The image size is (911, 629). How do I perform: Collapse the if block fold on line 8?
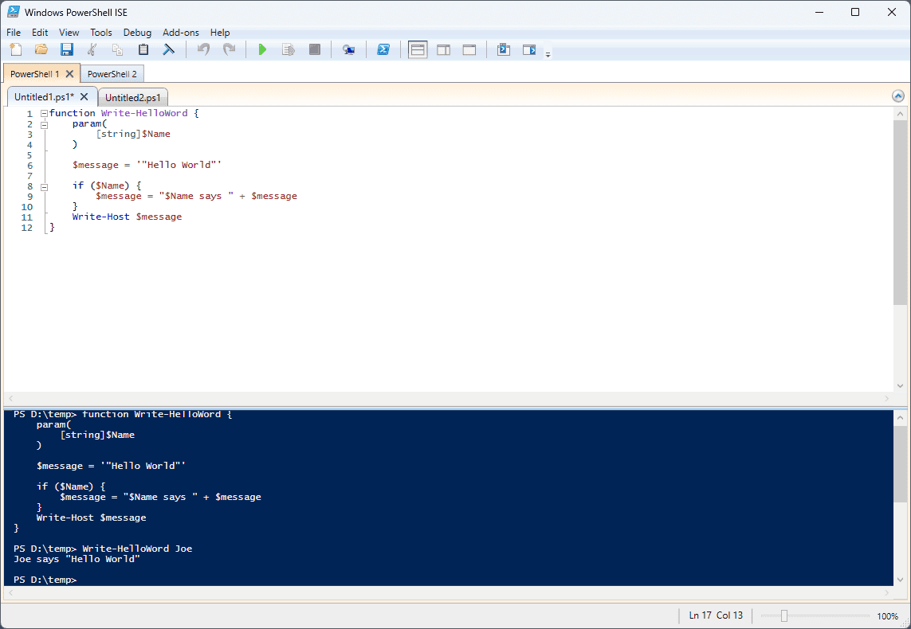[44, 187]
